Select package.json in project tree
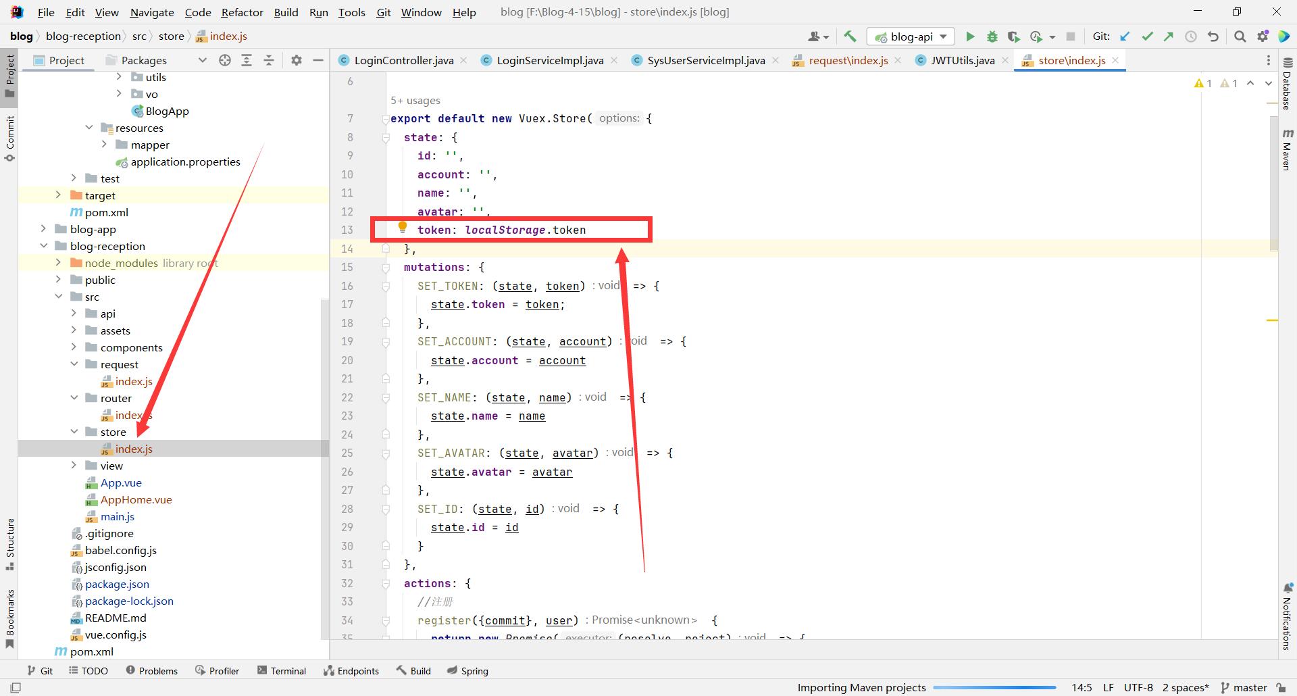 (x=117, y=584)
